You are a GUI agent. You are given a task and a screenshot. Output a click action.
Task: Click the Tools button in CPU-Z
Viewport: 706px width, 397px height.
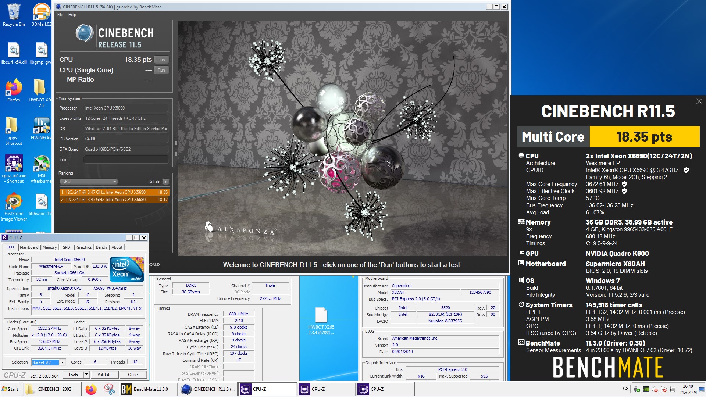pos(73,375)
